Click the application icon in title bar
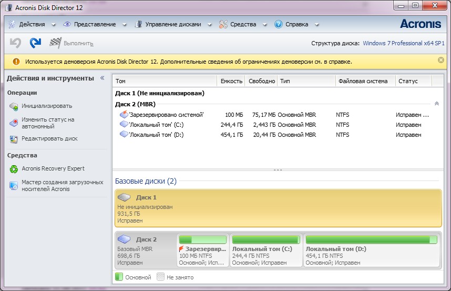The width and height of the screenshot is (451, 291). pyautogui.click(x=9, y=7)
